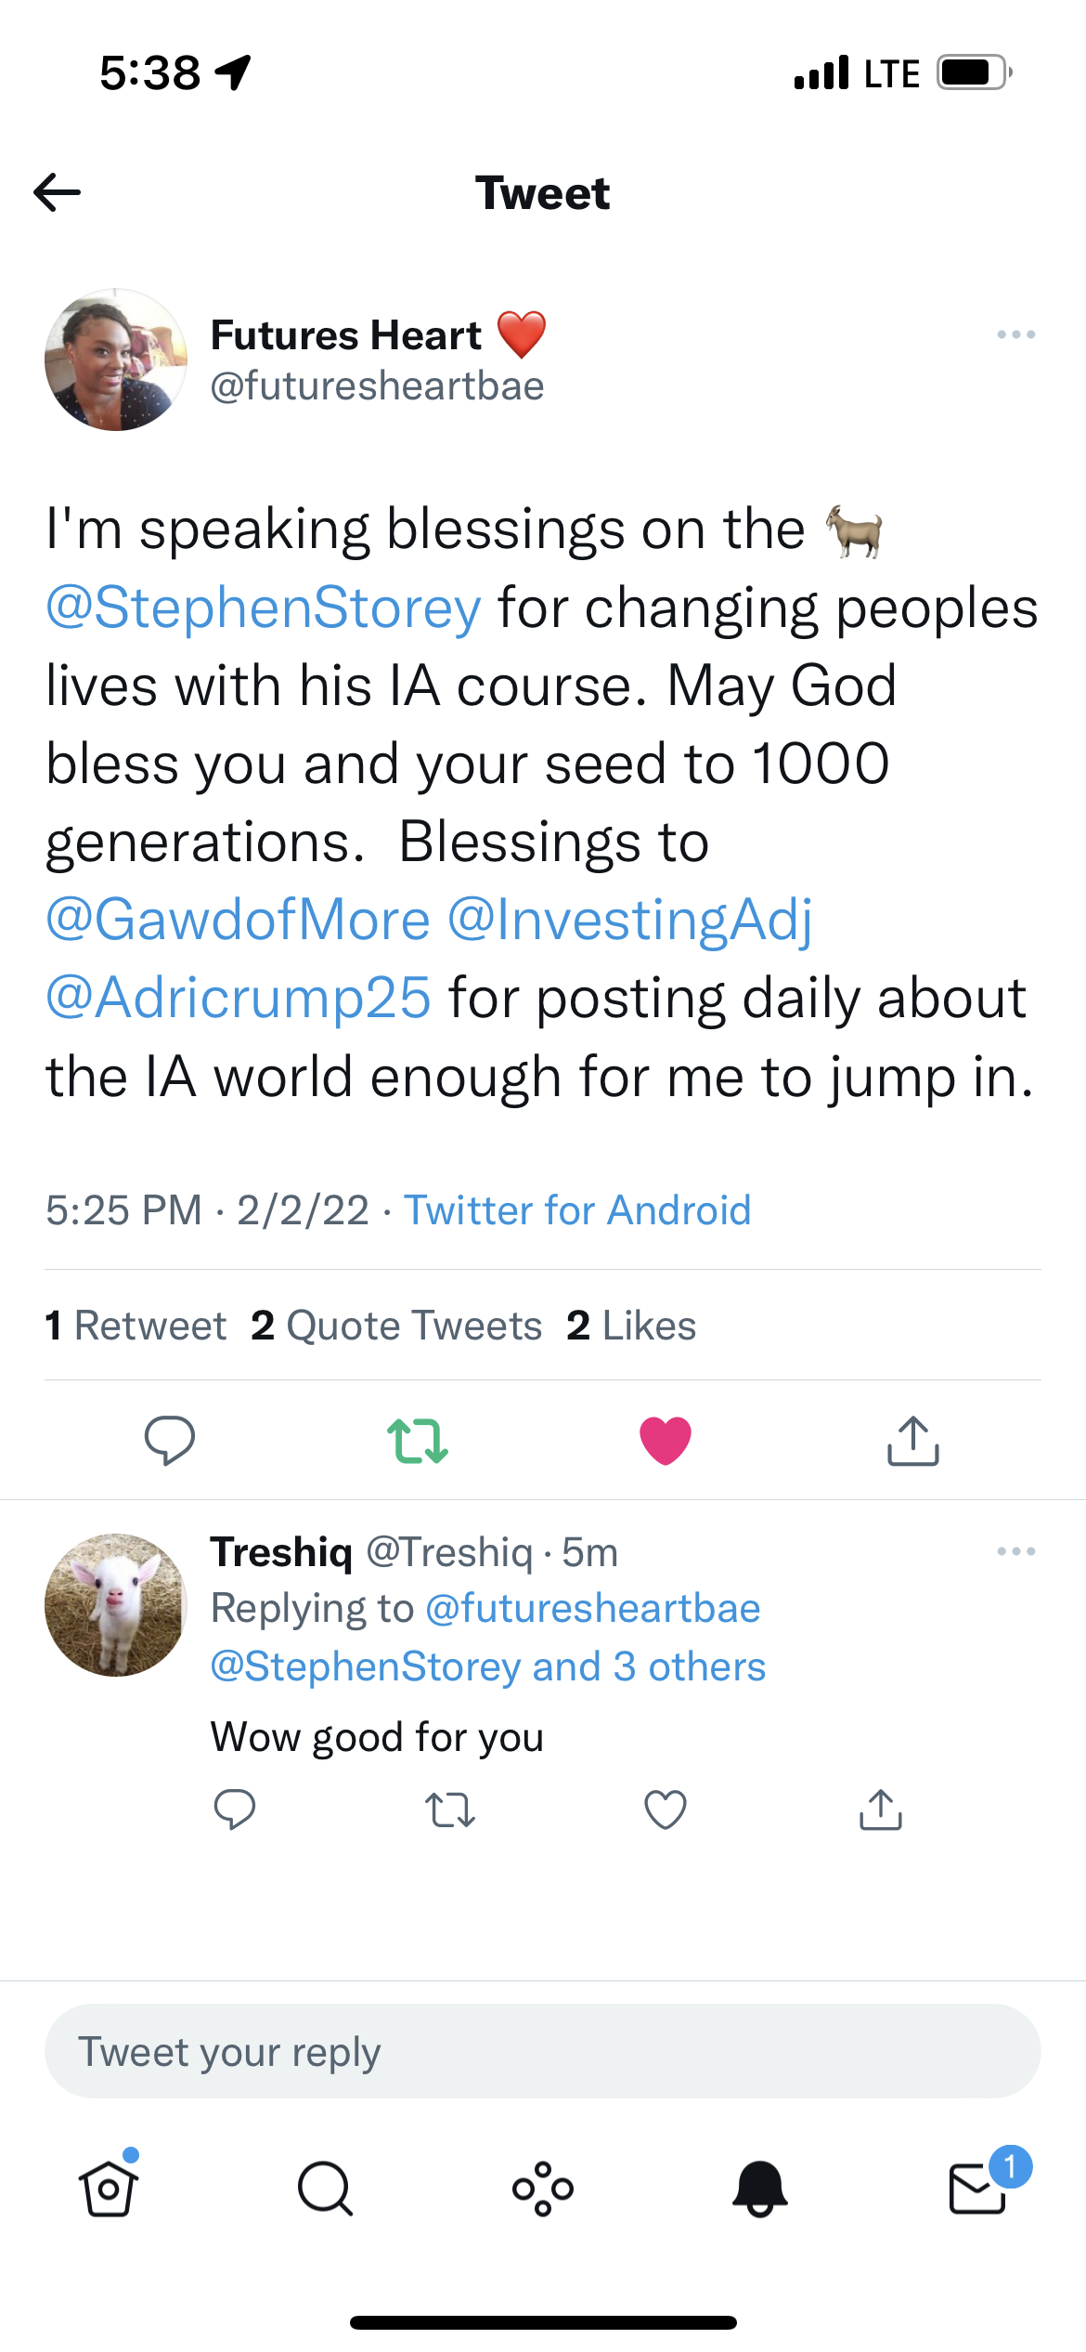Undo the green retweet on main tweet

(418, 1440)
